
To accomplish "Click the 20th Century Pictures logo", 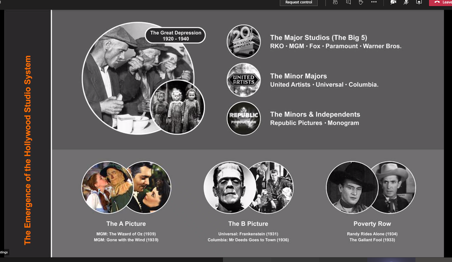I will pyautogui.click(x=244, y=42).
